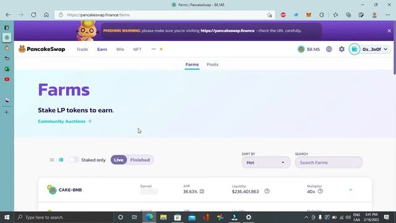Image resolution: width=396 pixels, height=223 pixels.
Task: Open PancakeSwap settings gear
Action: [342, 49]
